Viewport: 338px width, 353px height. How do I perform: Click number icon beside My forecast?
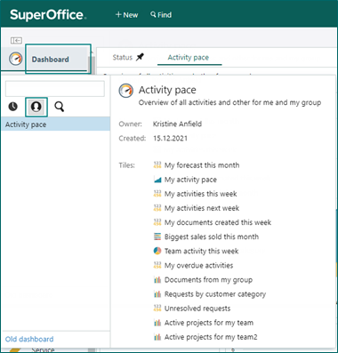157,164
